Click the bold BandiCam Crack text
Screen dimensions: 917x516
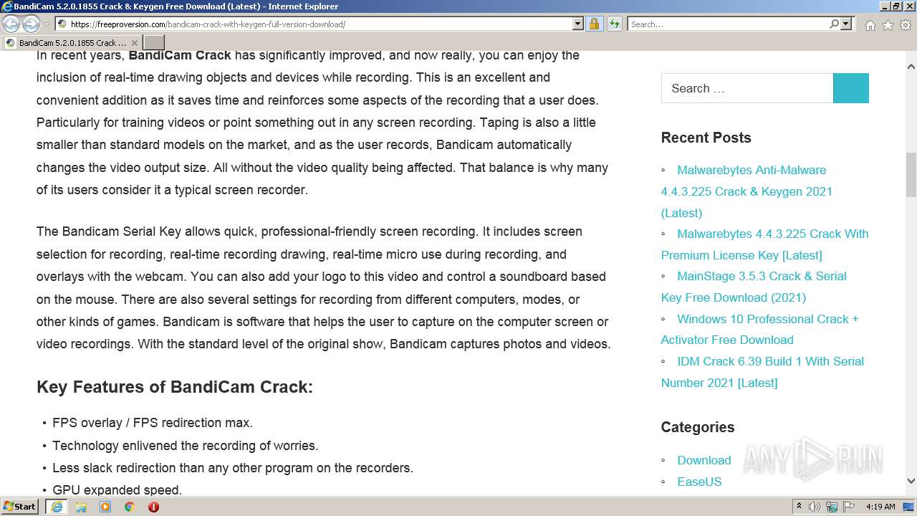(180, 55)
